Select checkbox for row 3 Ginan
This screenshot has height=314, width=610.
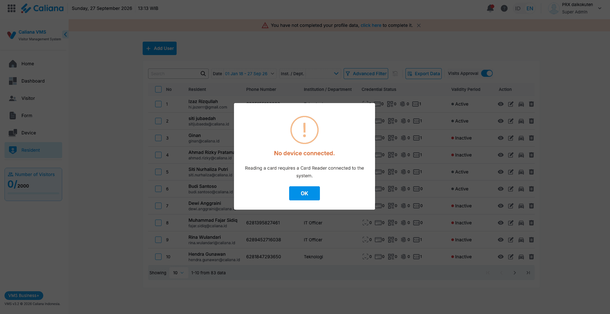pos(158,138)
